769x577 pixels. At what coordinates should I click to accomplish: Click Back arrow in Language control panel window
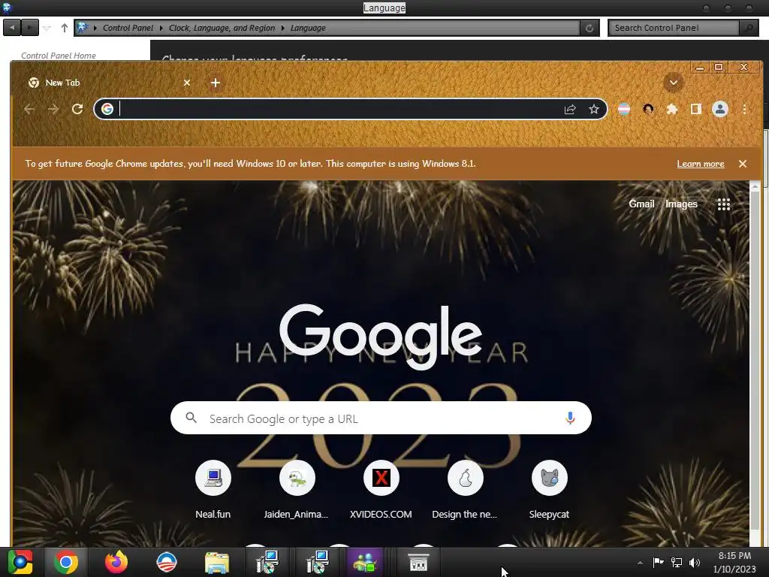point(12,28)
